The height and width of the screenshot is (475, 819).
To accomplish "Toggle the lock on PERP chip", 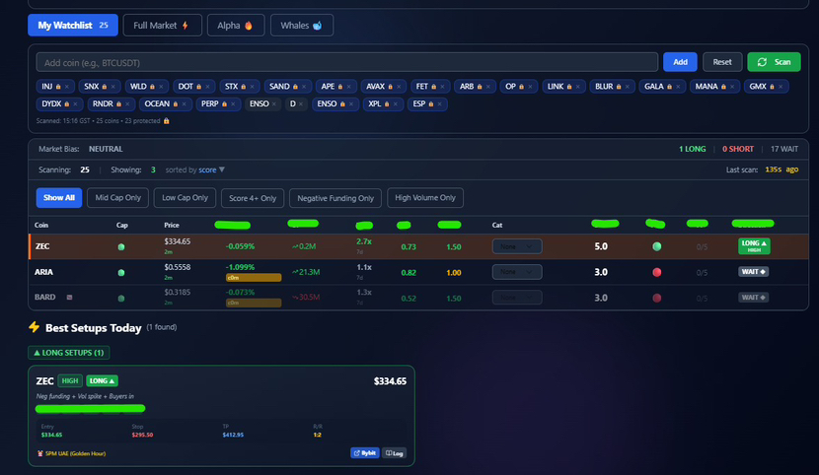I will [x=224, y=104].
